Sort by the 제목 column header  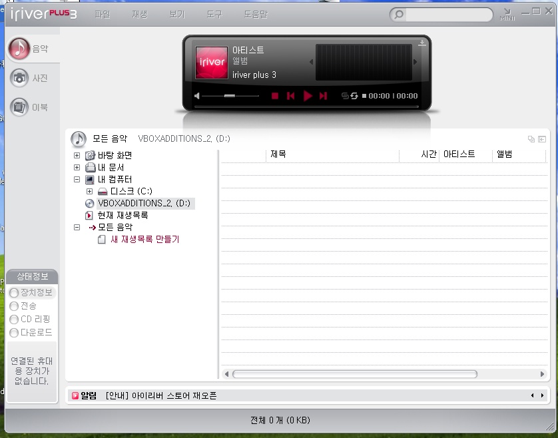(x=332, y=154)
